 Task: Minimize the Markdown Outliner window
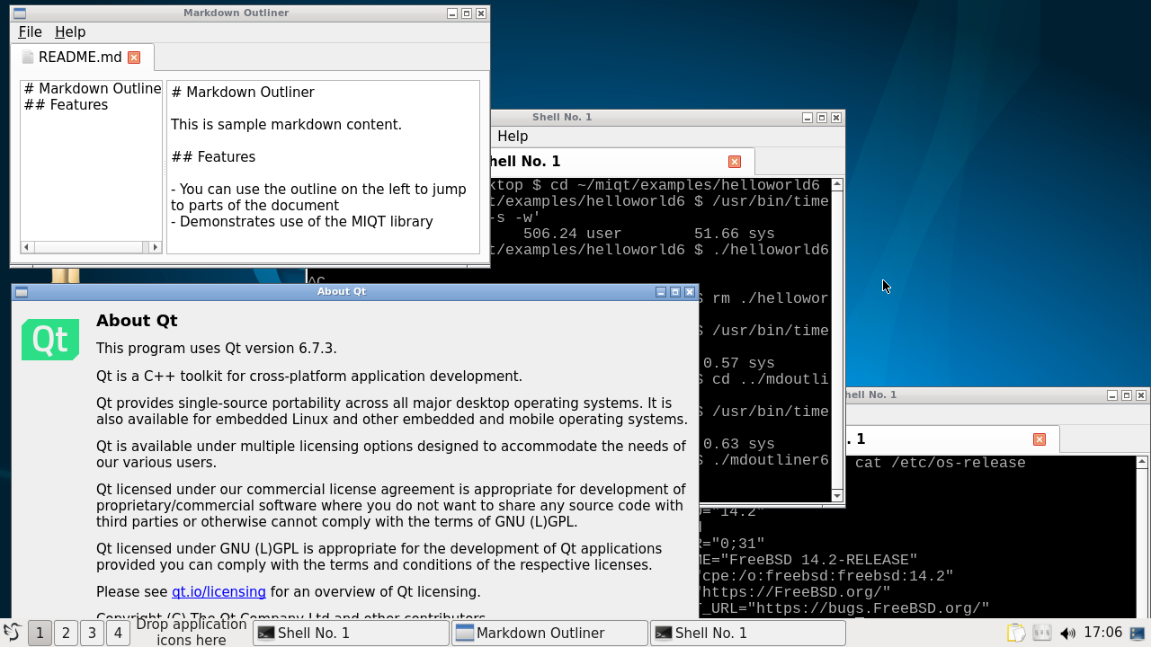452,13
